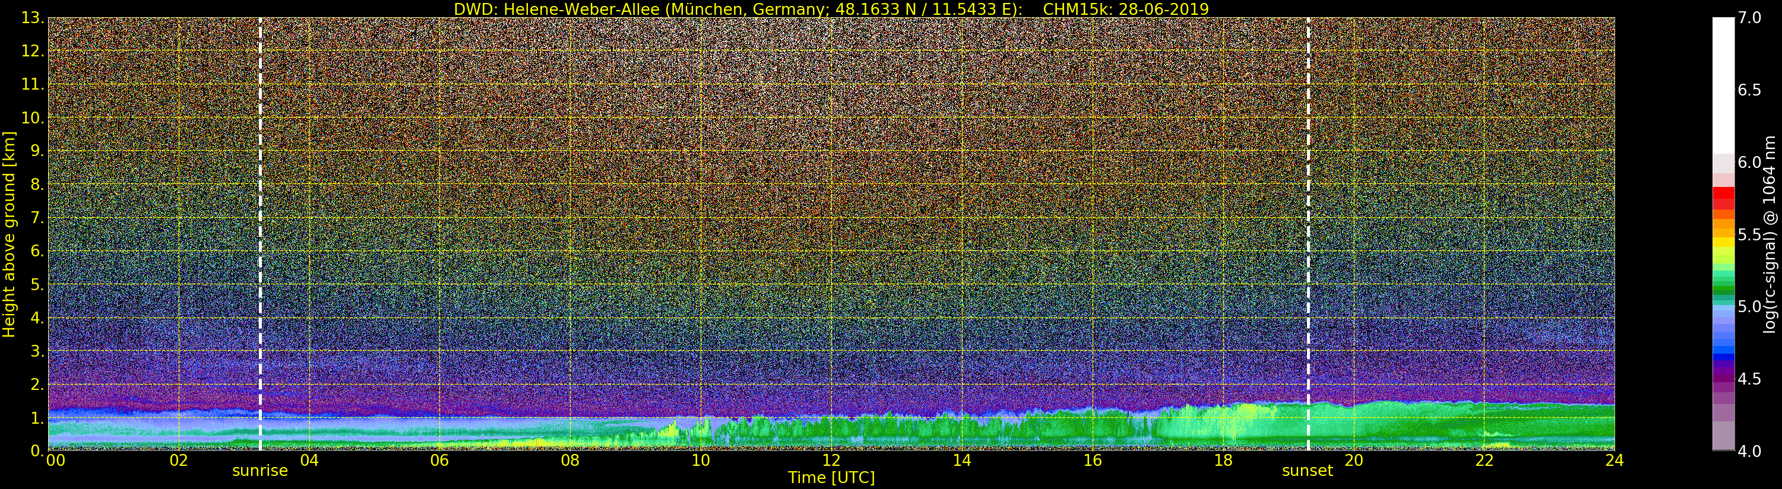Click the 14 time tick label
This screenshot has height=489, width=1782.
point(961,460)
